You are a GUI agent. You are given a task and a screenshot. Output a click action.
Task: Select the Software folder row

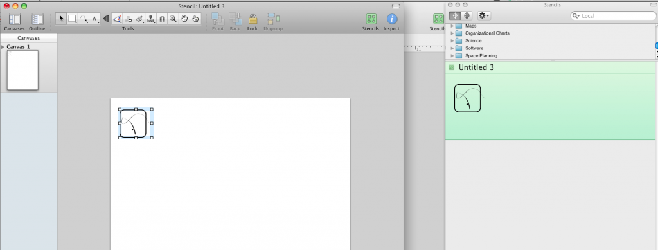click(x=550, y=48)
